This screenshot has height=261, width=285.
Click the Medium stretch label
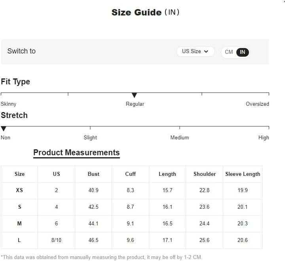click(180, 137)
